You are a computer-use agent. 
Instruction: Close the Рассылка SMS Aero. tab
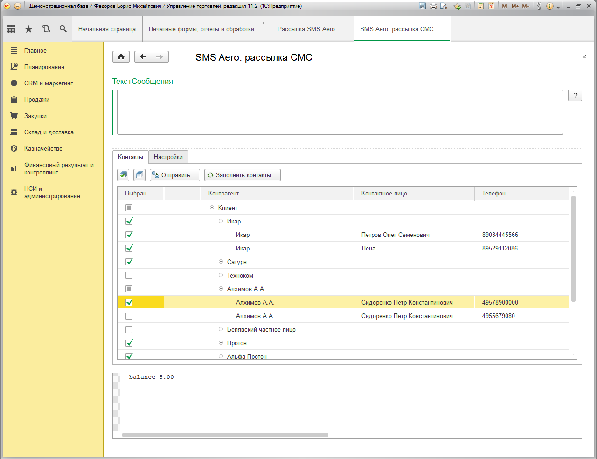(346, 23)
